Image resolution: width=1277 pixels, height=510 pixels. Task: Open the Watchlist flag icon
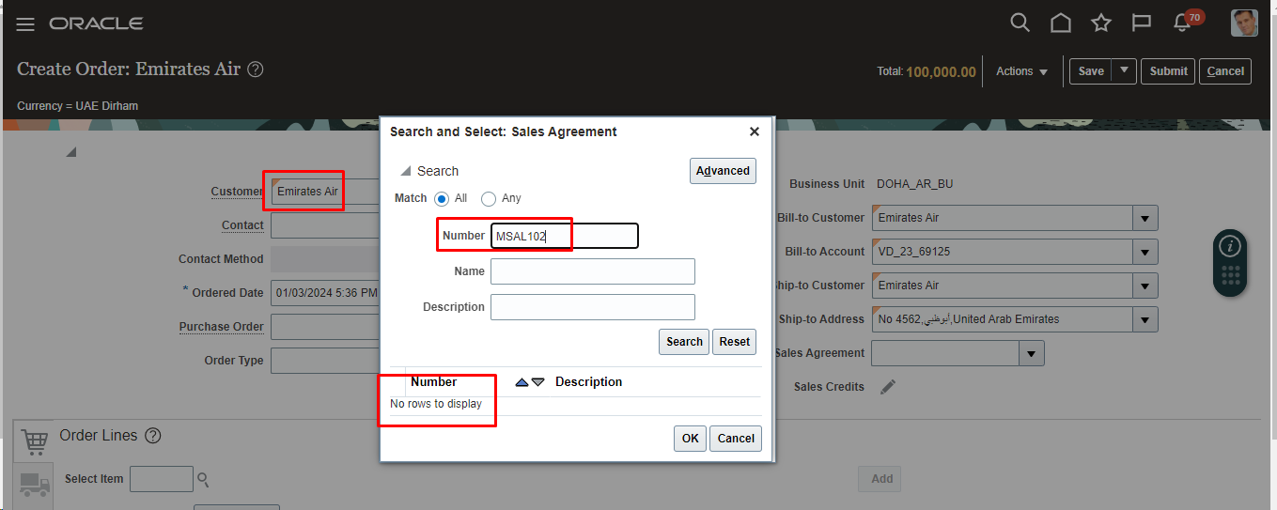coord(1142,23)
